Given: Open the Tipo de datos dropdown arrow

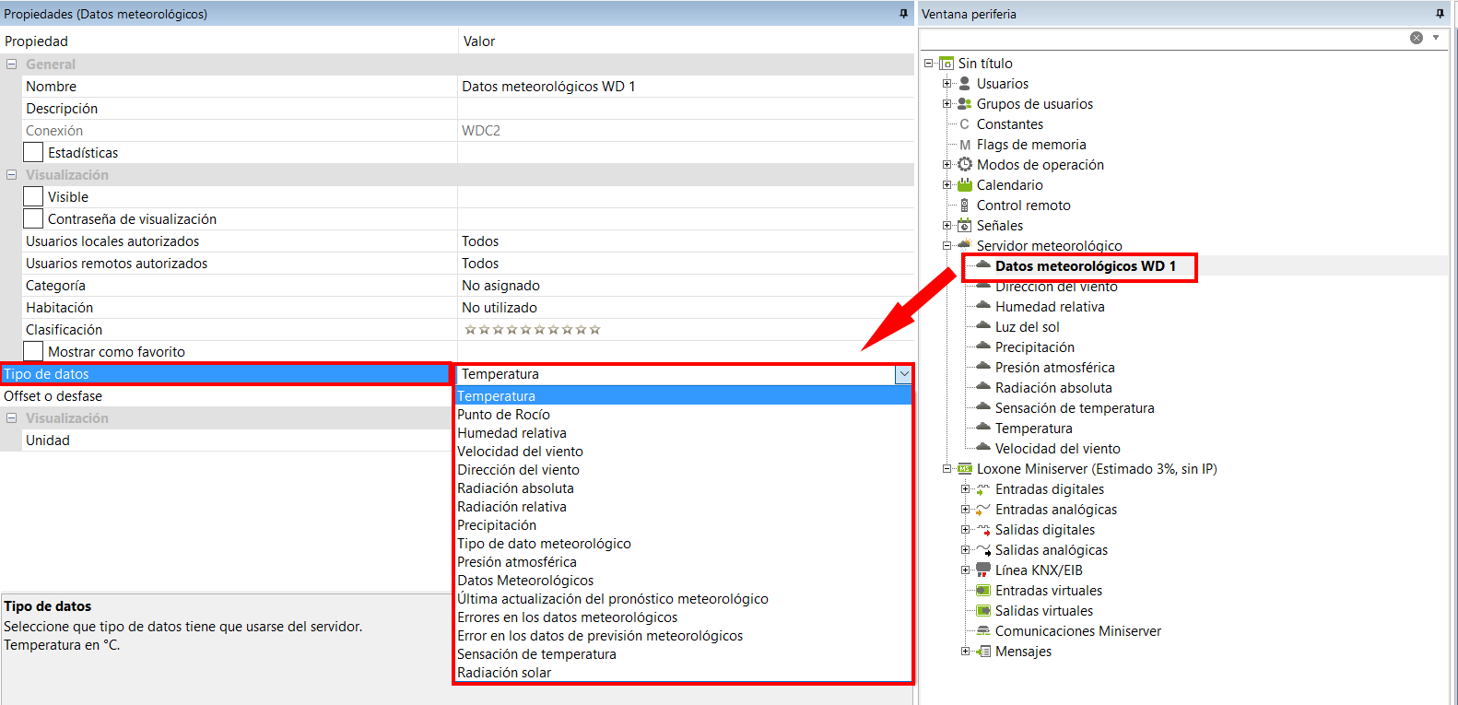Looking at the screenshot, I should click(x=903, y=374).
